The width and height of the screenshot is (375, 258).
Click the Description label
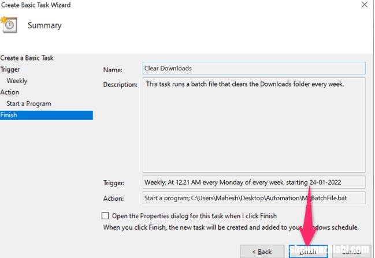click(x=120, y=85)
